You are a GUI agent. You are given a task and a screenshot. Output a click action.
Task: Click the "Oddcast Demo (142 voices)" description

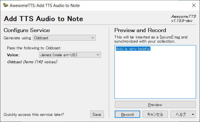pos(32,62)
